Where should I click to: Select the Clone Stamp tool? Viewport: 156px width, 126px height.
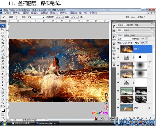[x=3, y=58]
